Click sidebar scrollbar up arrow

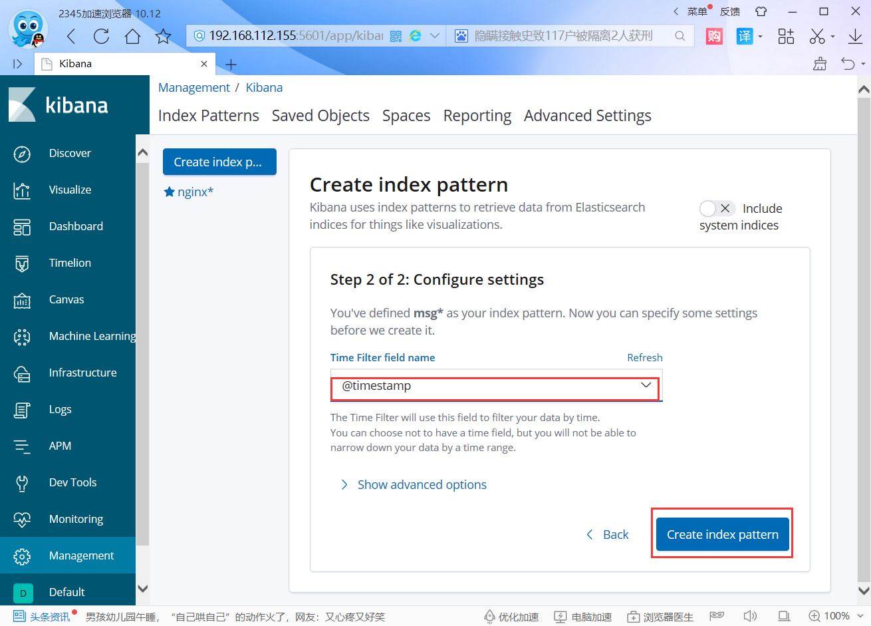[x=142, y=153]
